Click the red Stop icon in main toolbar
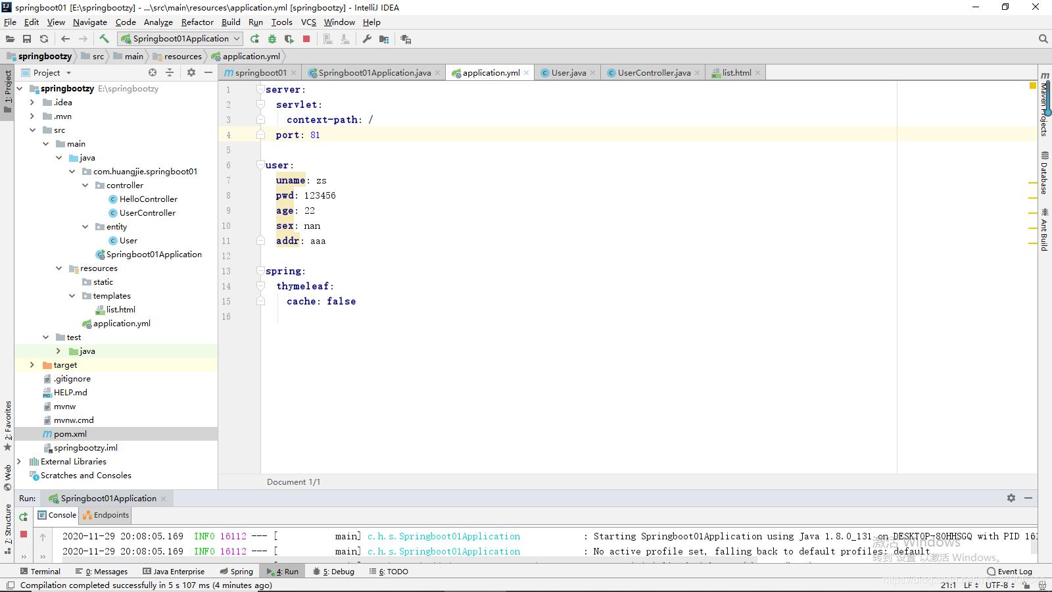Screen dimensions: 1052x592 tap(306, 39)
